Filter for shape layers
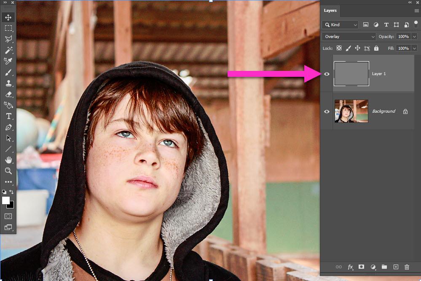Image resolution: width=421 pixels, height=281 pixels. point(396,25)
